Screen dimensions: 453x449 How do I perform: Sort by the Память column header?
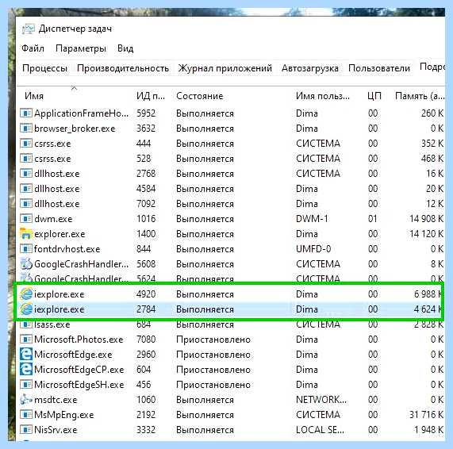(419, 96)
